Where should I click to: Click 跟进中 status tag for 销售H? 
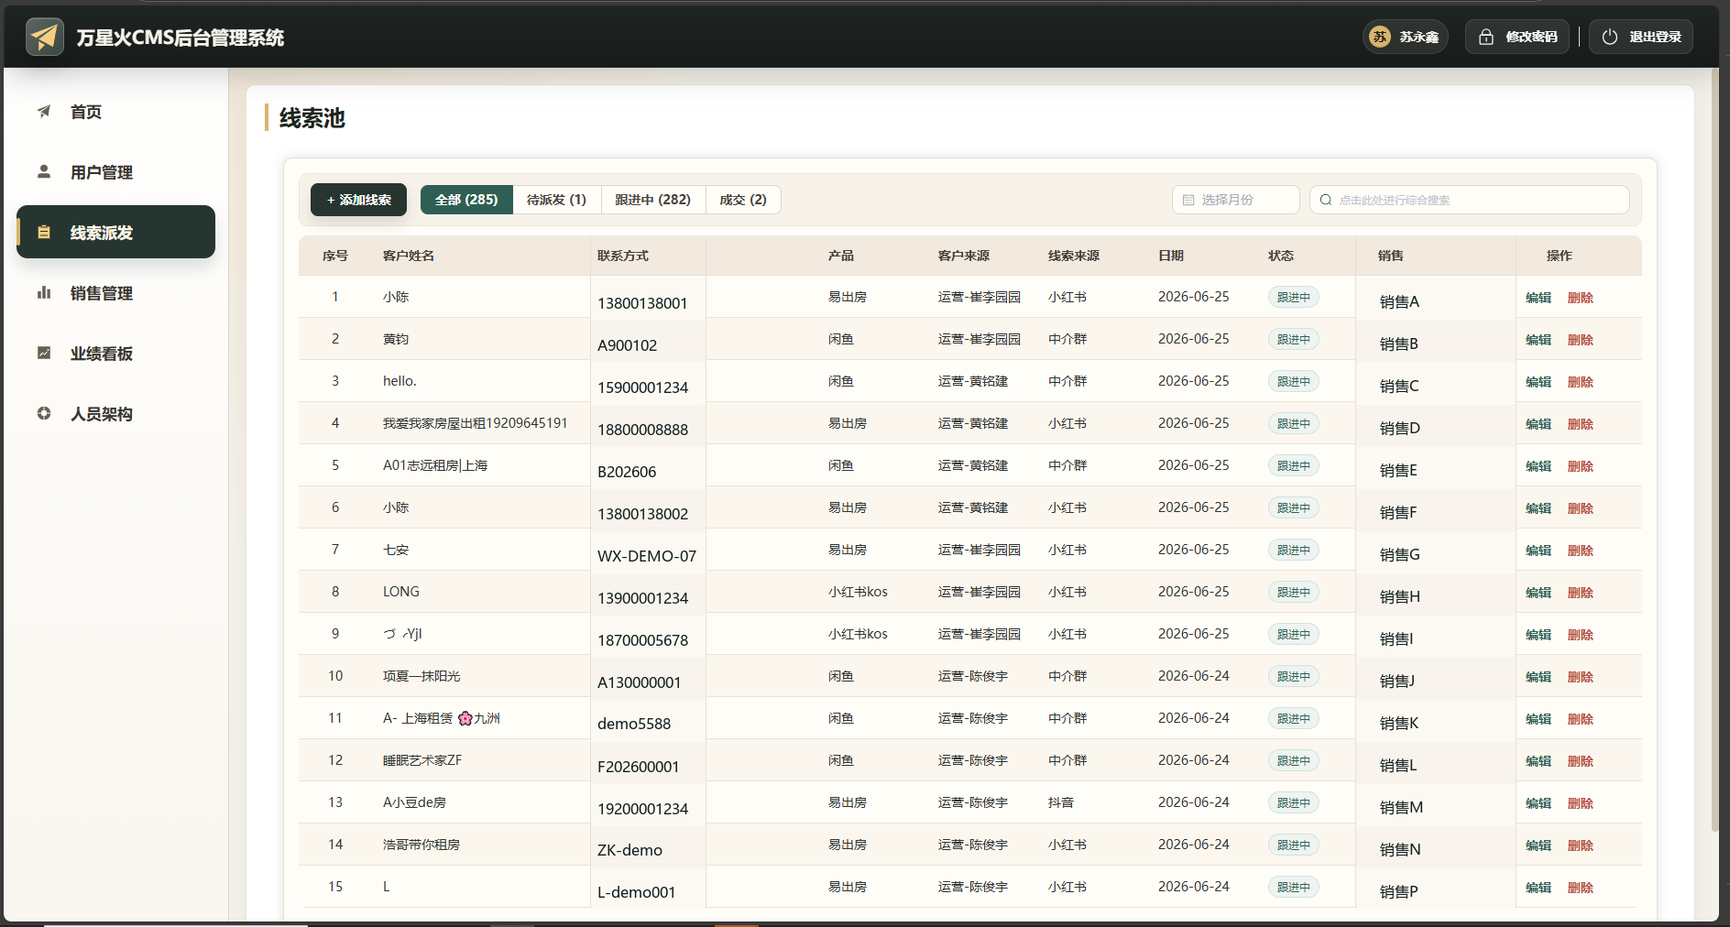click(x=1294, y=592)
